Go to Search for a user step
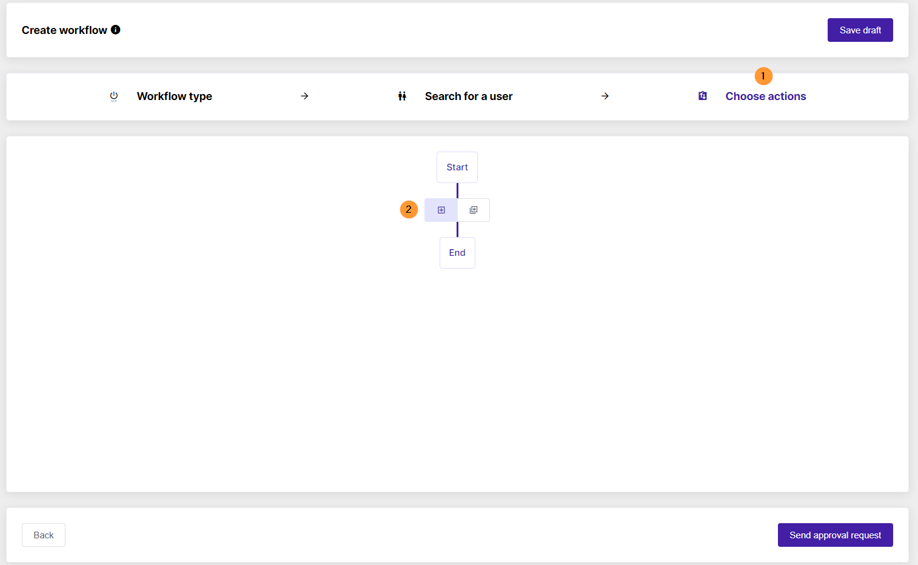This screenshot has height=565, width=918. [x=469, y=96]
